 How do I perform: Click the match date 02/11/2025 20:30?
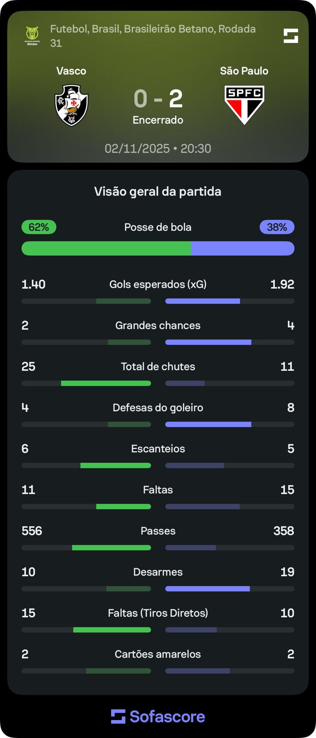tap(158, 149)
